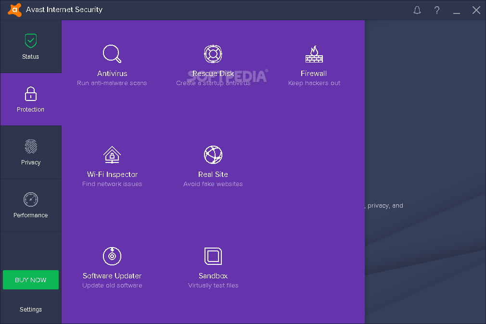Open Settings in the sidebar
The width and height of the screenshot is (486, 324).
point(31,310)
